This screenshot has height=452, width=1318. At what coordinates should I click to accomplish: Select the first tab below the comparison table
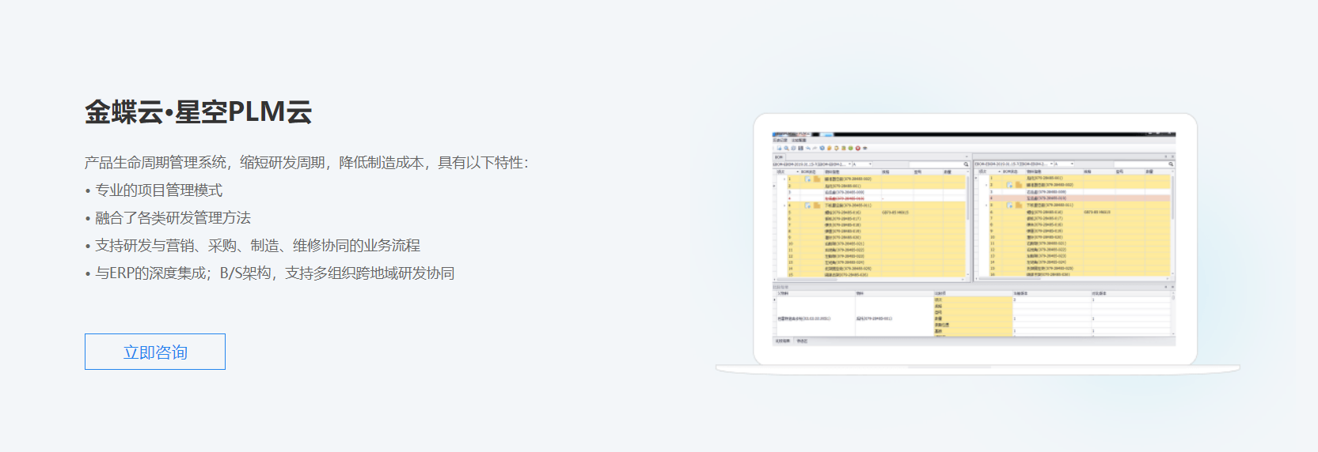(782, 341)
